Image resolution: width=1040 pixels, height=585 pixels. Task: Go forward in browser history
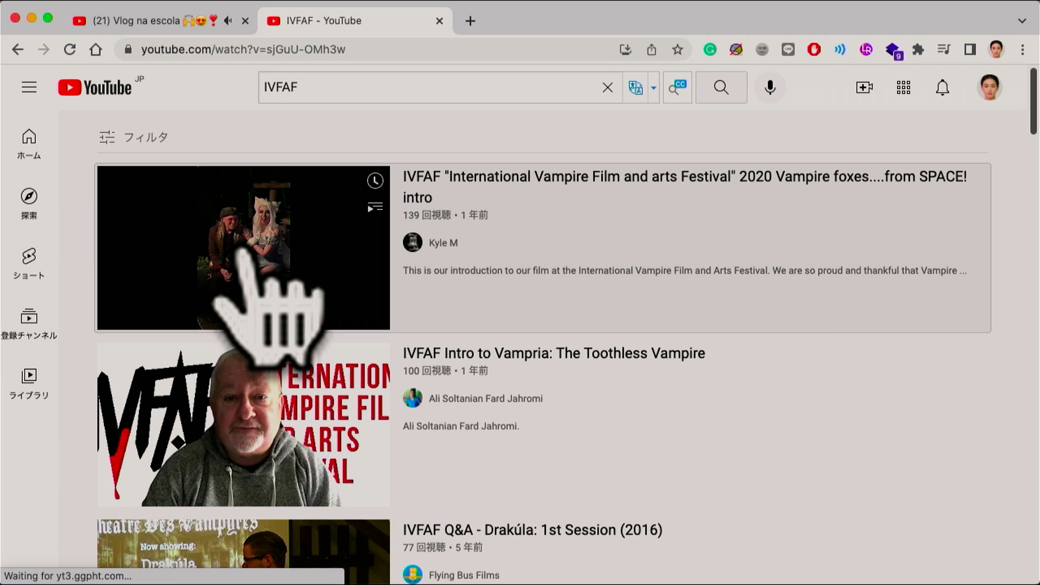click(43, 49)
